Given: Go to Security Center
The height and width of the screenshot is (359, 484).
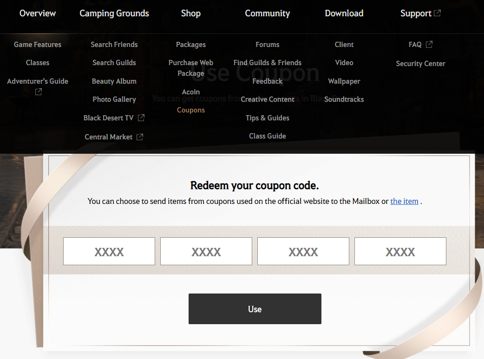Looking at the screenshot, I should 420,64.
